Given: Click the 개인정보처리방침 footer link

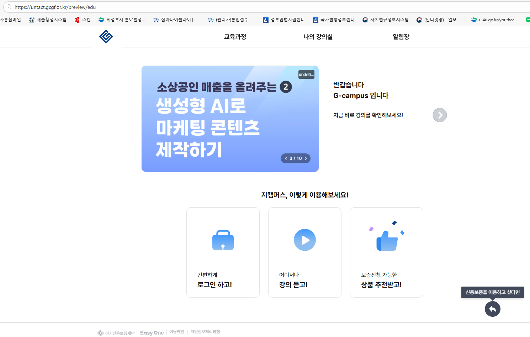Looking at the screenshot, I should (205, 332).
